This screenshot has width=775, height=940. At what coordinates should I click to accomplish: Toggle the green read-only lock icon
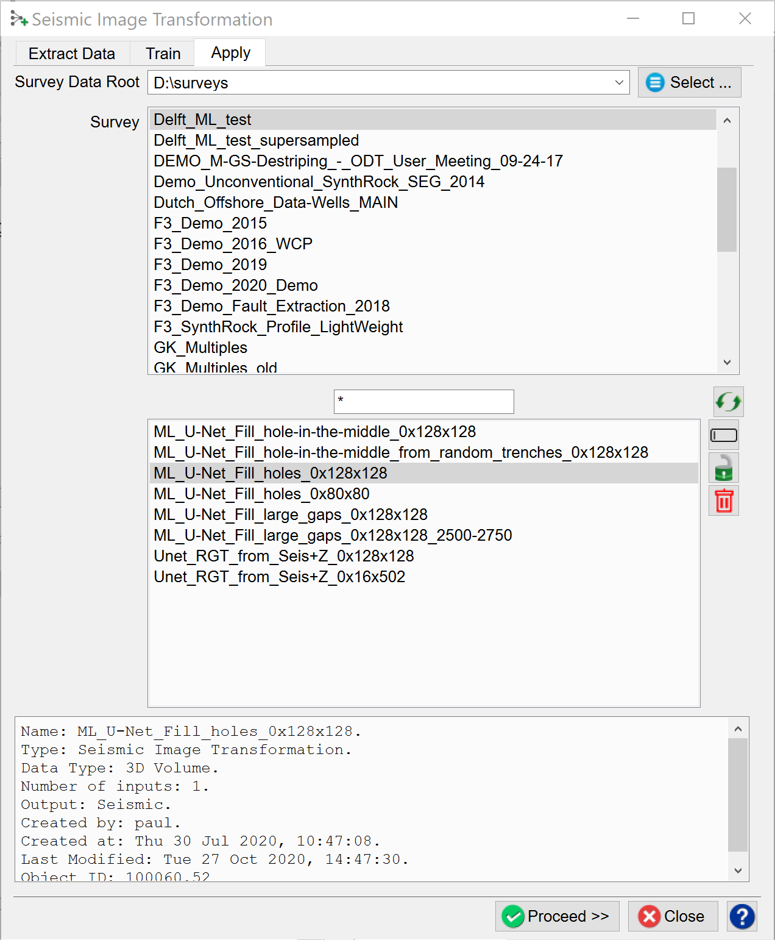tap(724, 468)
